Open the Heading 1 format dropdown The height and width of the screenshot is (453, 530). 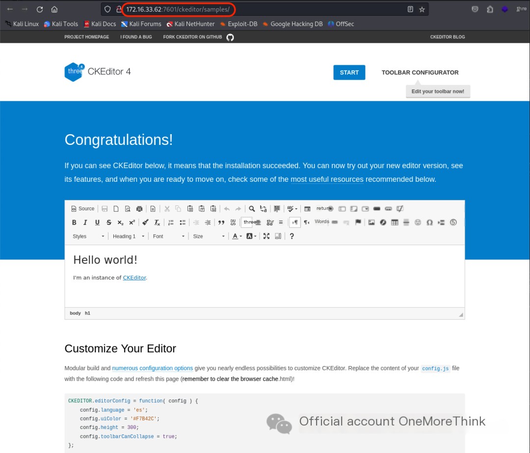(x=129, y=236)
